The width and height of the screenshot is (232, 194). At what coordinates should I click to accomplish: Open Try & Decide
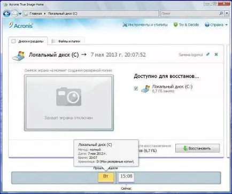coord(186,25)
